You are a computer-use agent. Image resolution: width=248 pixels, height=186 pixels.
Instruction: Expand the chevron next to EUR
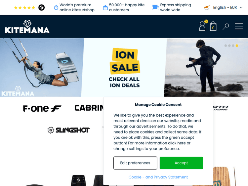click(x=241, y=8)
